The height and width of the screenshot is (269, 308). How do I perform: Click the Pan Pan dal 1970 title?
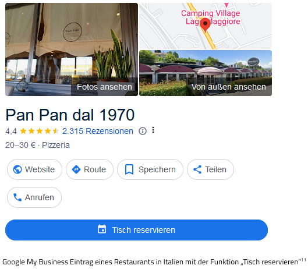click(70, 115)
